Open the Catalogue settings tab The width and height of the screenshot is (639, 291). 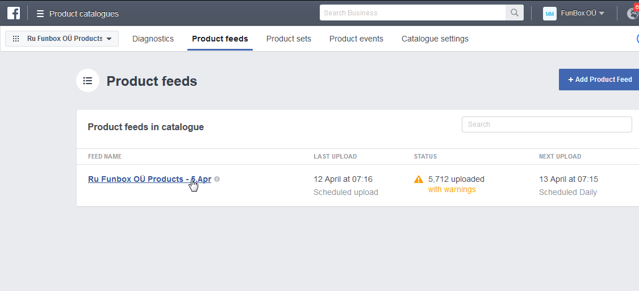click(x=435, y=39)
